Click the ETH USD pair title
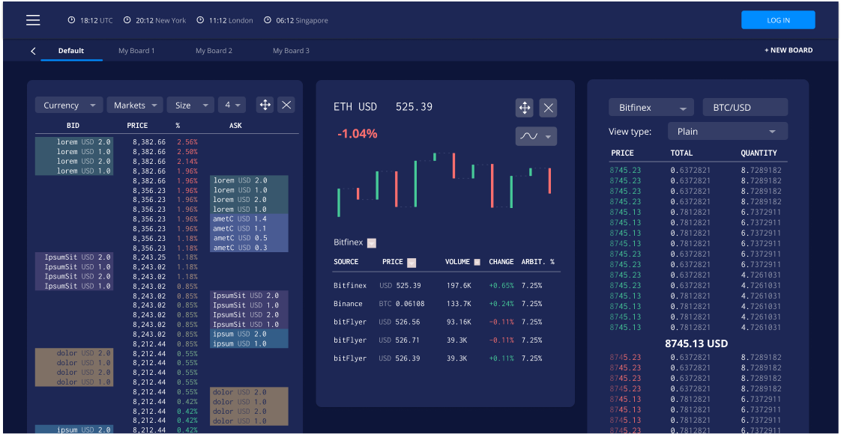 355,107
